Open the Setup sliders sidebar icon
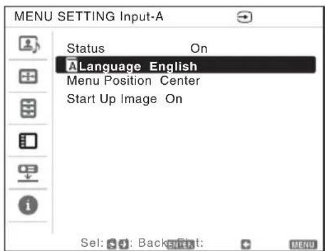Image resolution: width=325 pixels, height=251 pixels. 28,108
